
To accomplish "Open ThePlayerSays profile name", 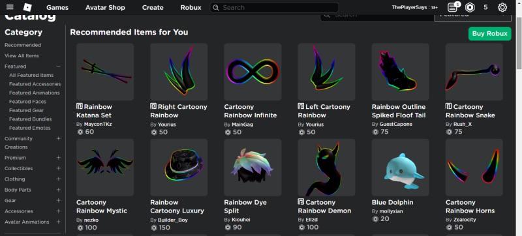I will click(411, 7).
